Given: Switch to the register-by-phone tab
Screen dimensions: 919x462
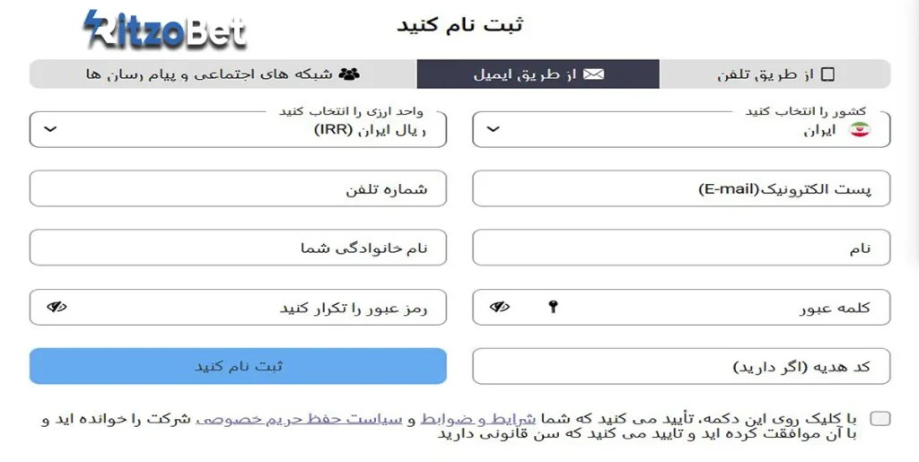Looking at the screenshot, I should [775, 74].
